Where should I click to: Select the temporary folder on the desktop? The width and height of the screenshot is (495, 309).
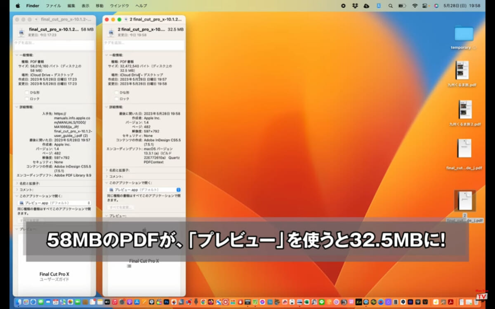click(464, 34)
